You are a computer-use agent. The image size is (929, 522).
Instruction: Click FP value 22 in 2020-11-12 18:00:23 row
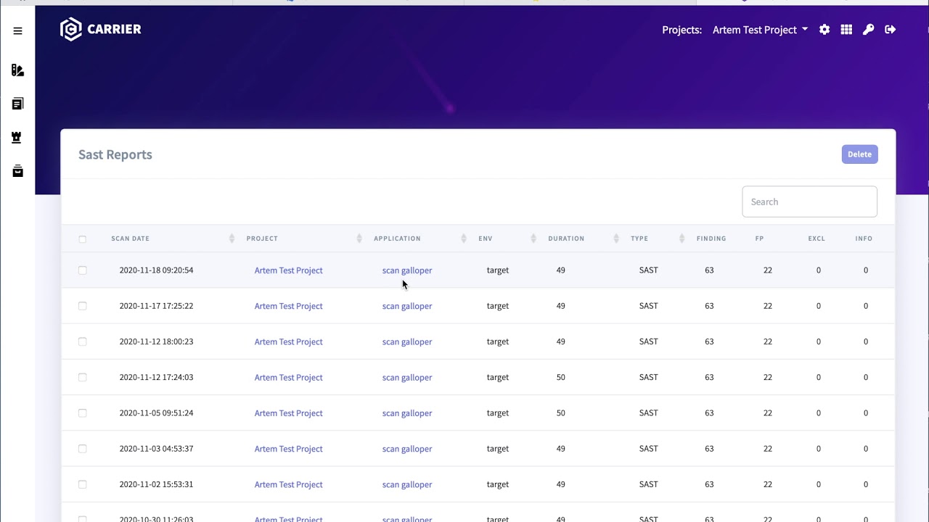pos(768,341)
